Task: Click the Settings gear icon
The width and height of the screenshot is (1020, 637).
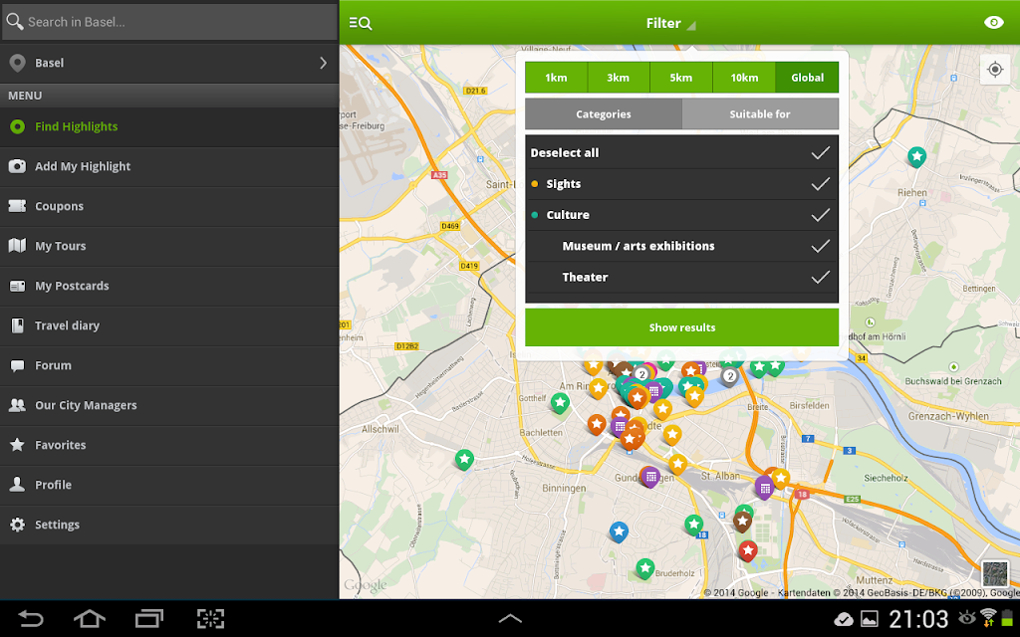Action: point(18,525)
